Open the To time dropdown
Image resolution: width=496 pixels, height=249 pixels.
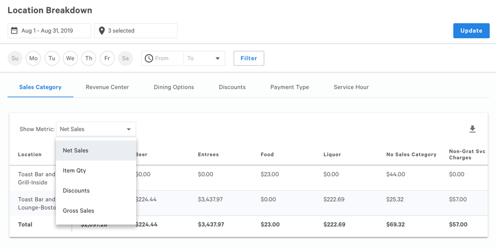204,59
